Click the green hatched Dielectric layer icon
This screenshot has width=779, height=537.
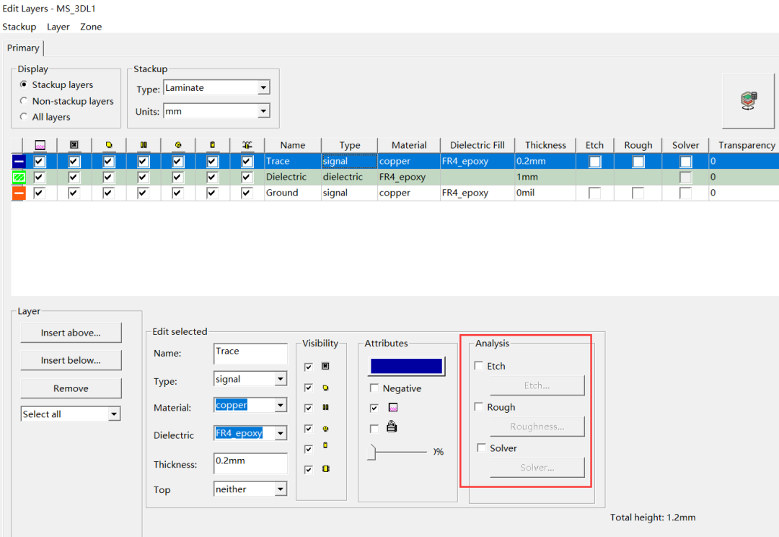[18, 177]
